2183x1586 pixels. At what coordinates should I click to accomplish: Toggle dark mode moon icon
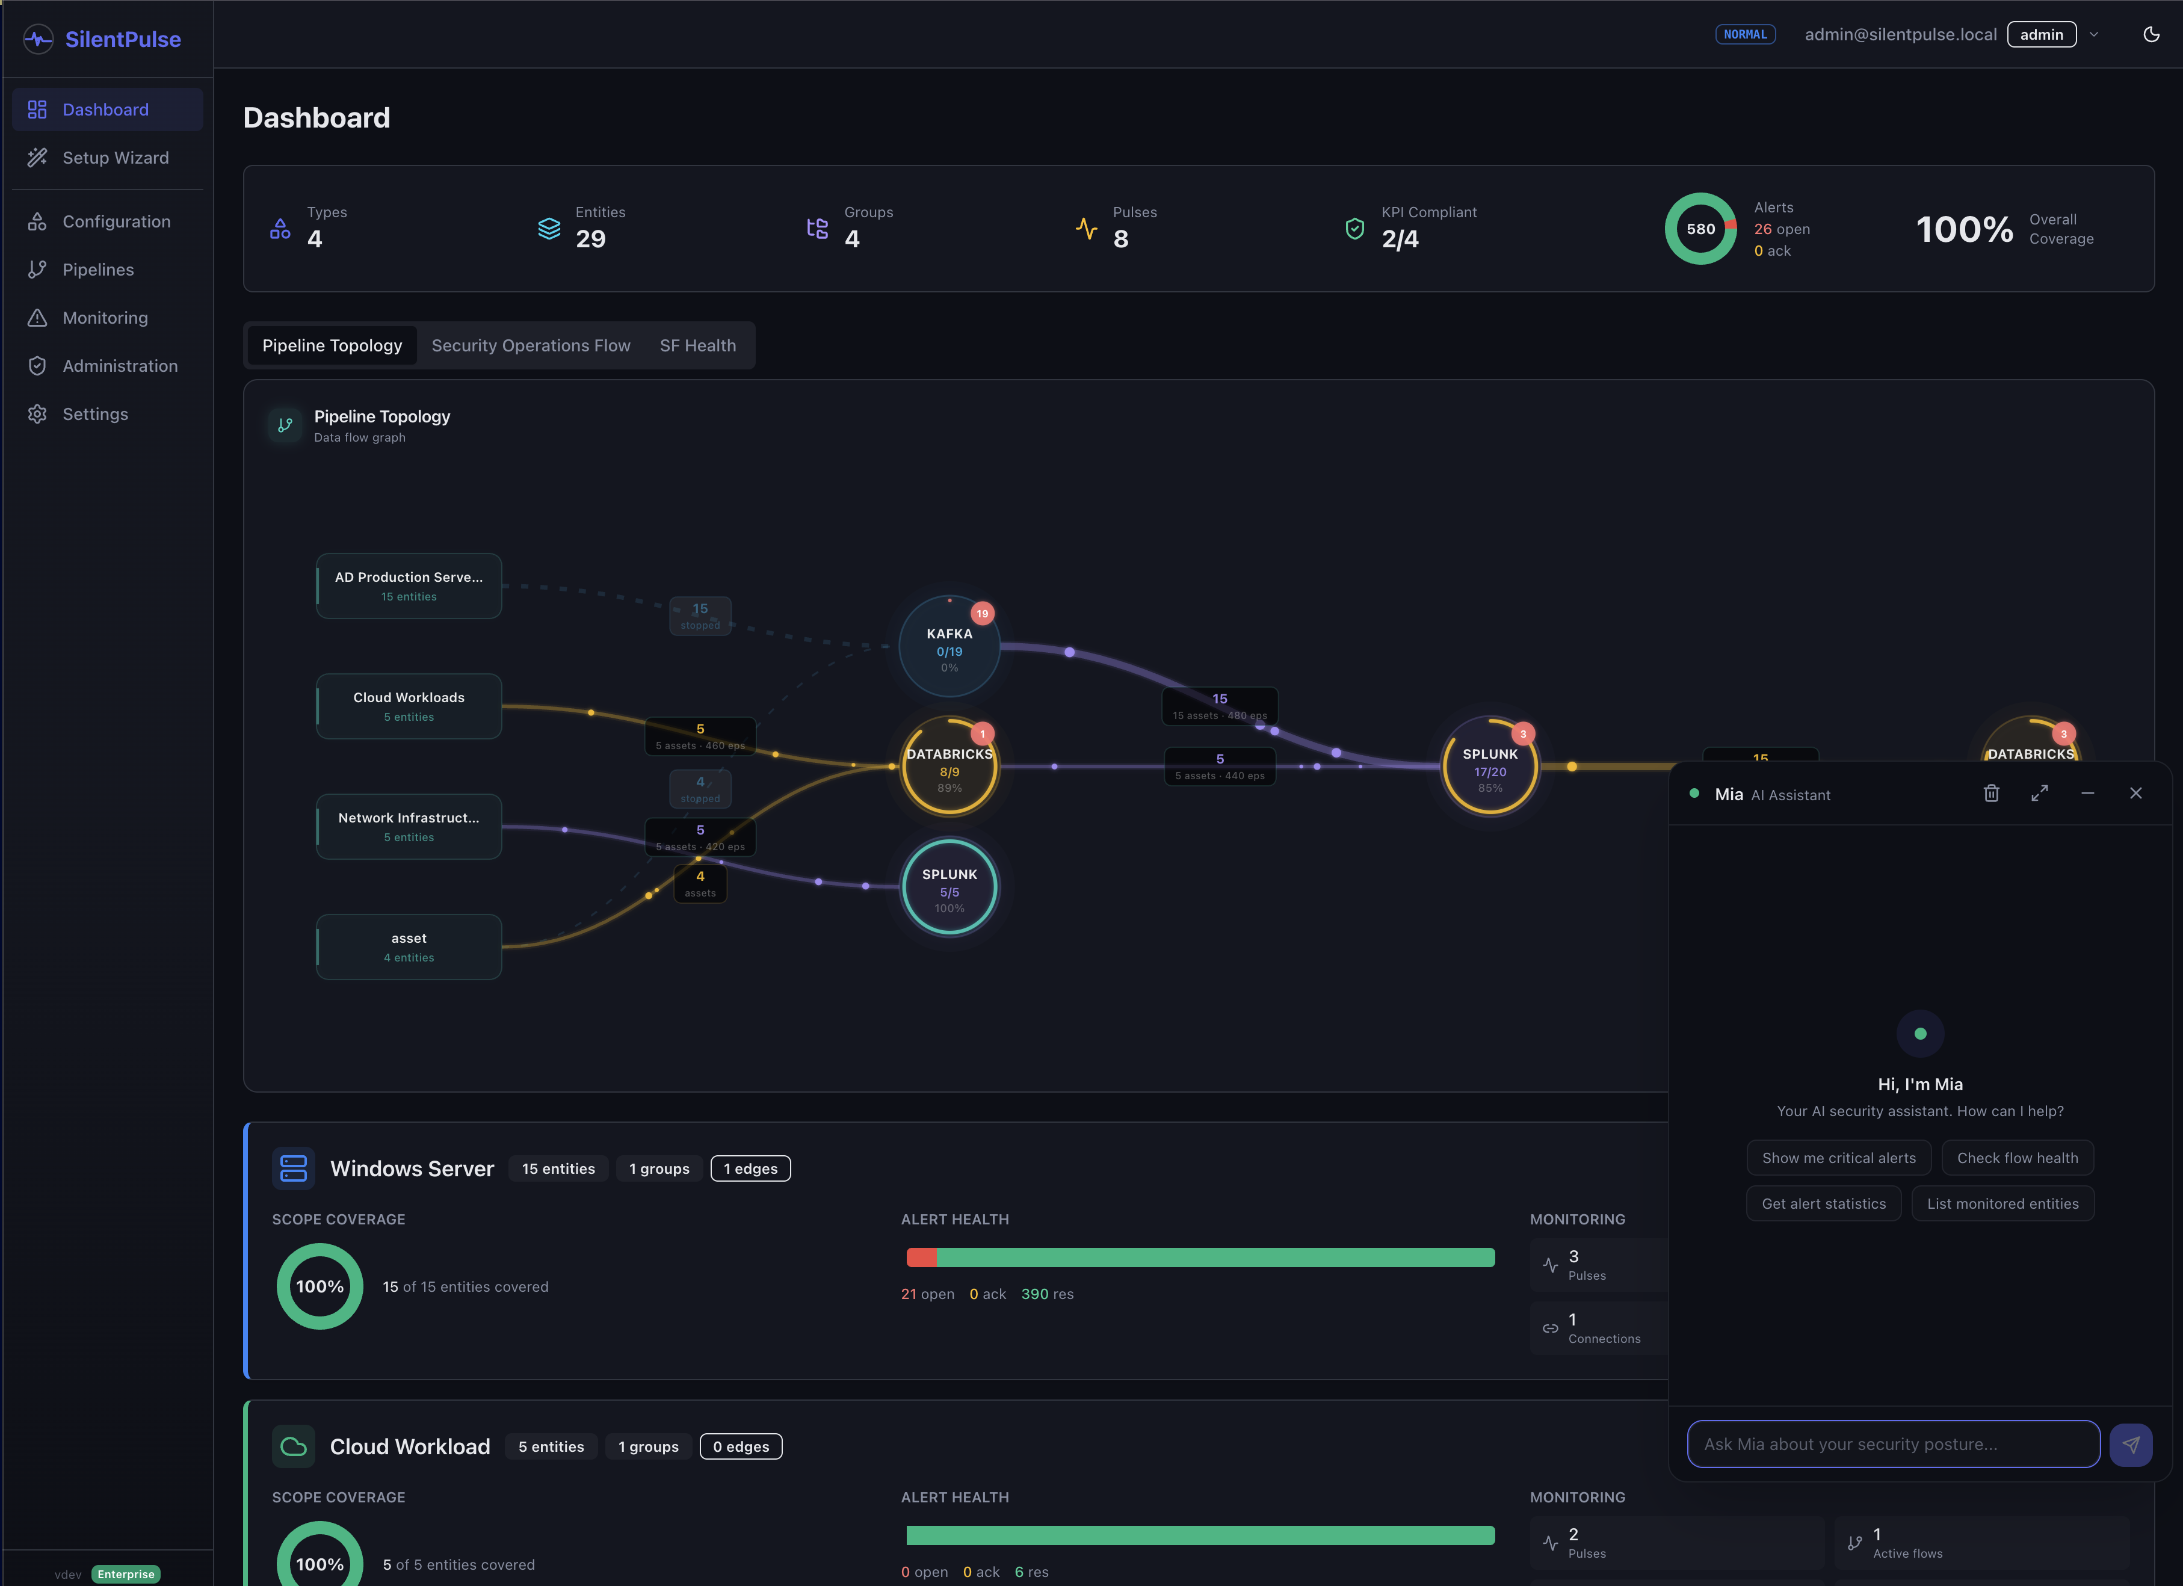2151,35
